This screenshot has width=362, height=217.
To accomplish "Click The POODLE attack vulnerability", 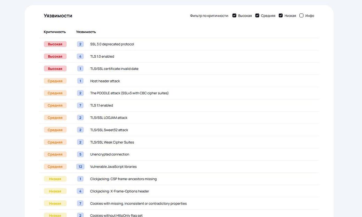I will point(129,93).
